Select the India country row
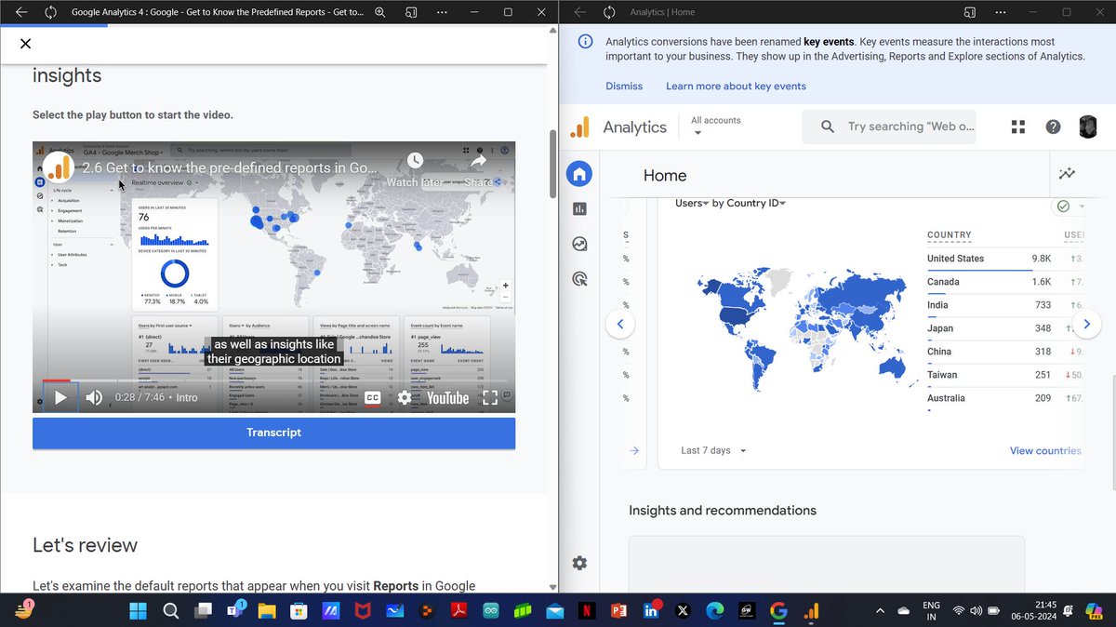The height and width of the screenshot is (627, 1116). click(x=1004, y=305)
